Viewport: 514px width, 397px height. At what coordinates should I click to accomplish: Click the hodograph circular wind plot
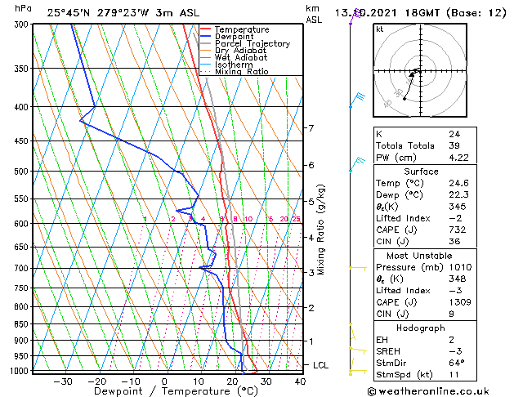[x=416, y=74]
